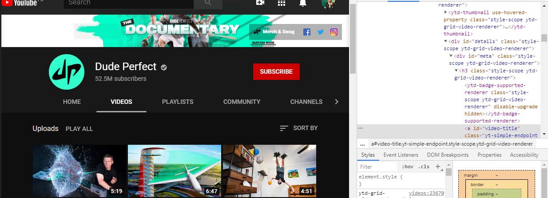The height and width of the screenshot is (198, 548).
Task: Open the videos:23670 source link
Action: tap(426, 193)
